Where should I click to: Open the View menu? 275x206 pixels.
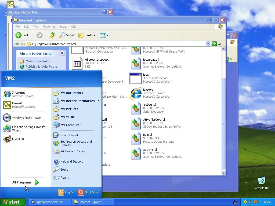[36, 27]
